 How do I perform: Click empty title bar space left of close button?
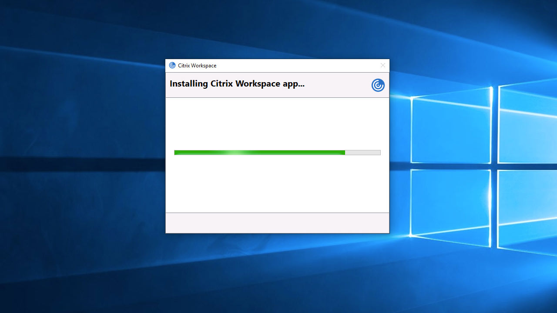pyautogui.click(x=305, y=66)
